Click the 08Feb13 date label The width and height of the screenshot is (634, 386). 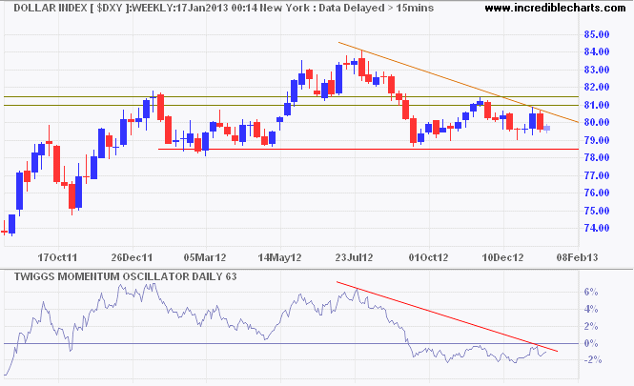click(x=577, y=257)
